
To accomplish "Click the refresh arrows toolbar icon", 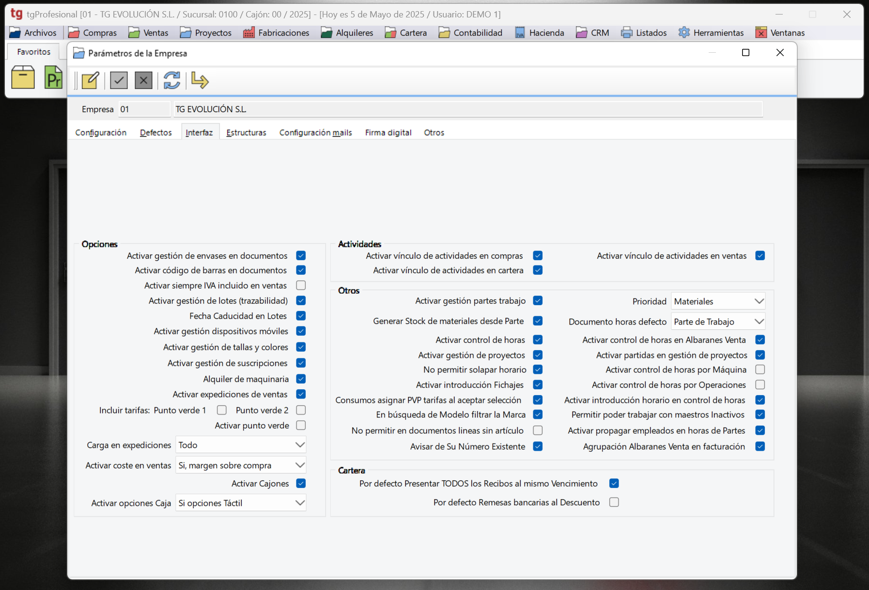I will tap(172, 80).
